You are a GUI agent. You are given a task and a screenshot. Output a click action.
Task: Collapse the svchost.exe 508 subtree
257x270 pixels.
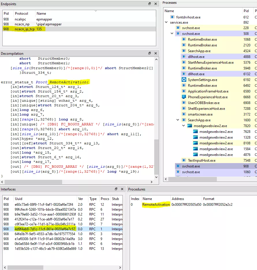(x=172, y=33)
